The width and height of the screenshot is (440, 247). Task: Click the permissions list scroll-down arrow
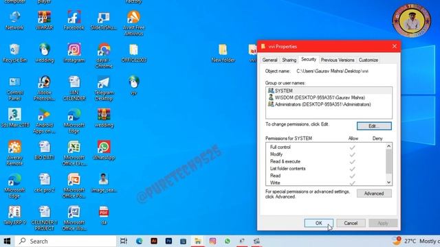point(388,183)
